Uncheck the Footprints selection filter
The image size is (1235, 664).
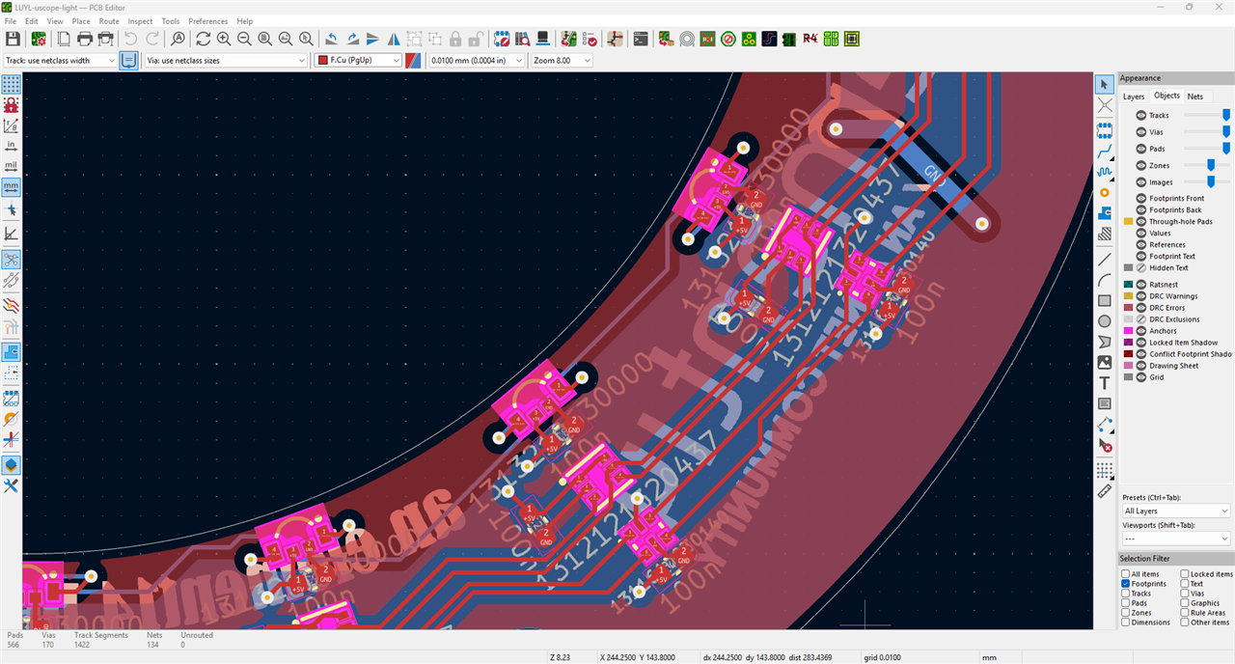click(x=1125, y=584)
